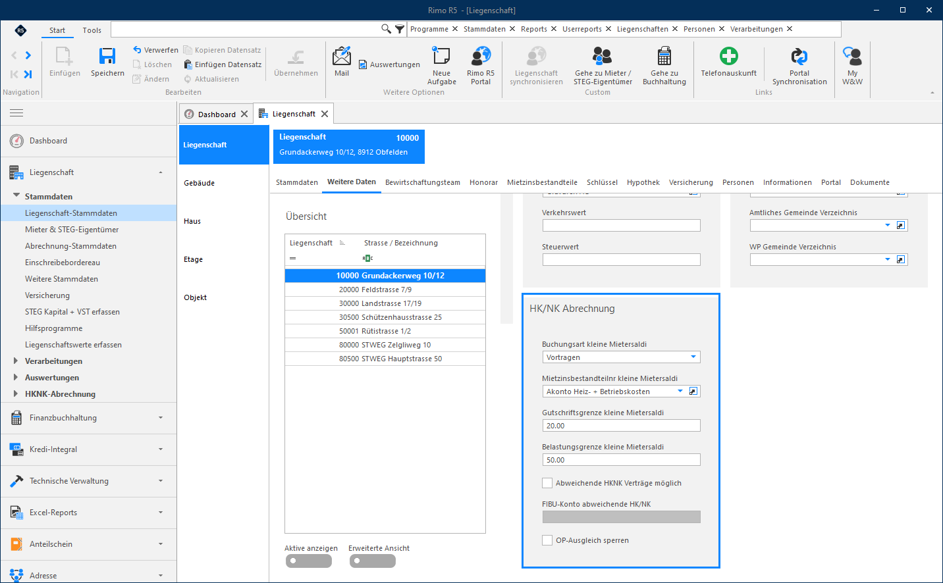Image resolution: width=943 pixels, height=583 pixels.
Task: Open WP Gemeinde Verzeichnis dropdown
Action: [887, 259]
